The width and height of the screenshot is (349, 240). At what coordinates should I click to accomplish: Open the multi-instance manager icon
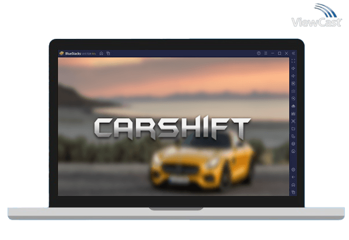point(293,136)
